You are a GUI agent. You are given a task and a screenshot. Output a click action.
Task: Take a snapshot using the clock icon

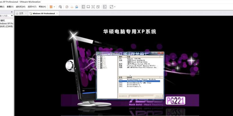tap(67, 7)
